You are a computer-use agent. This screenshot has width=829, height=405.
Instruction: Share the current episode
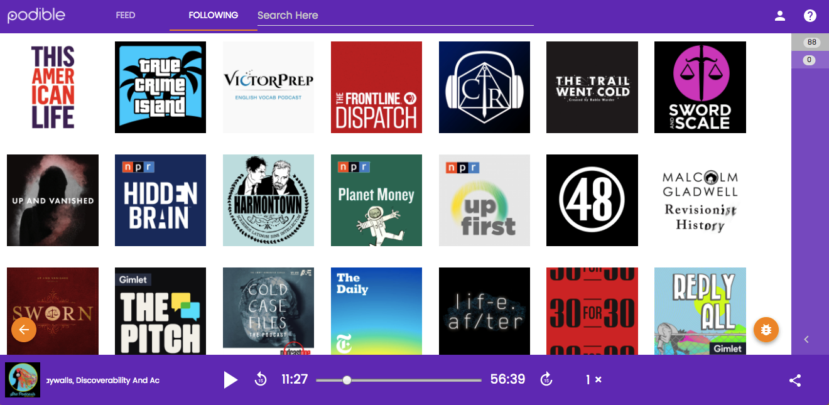click(x=795, y=380)
